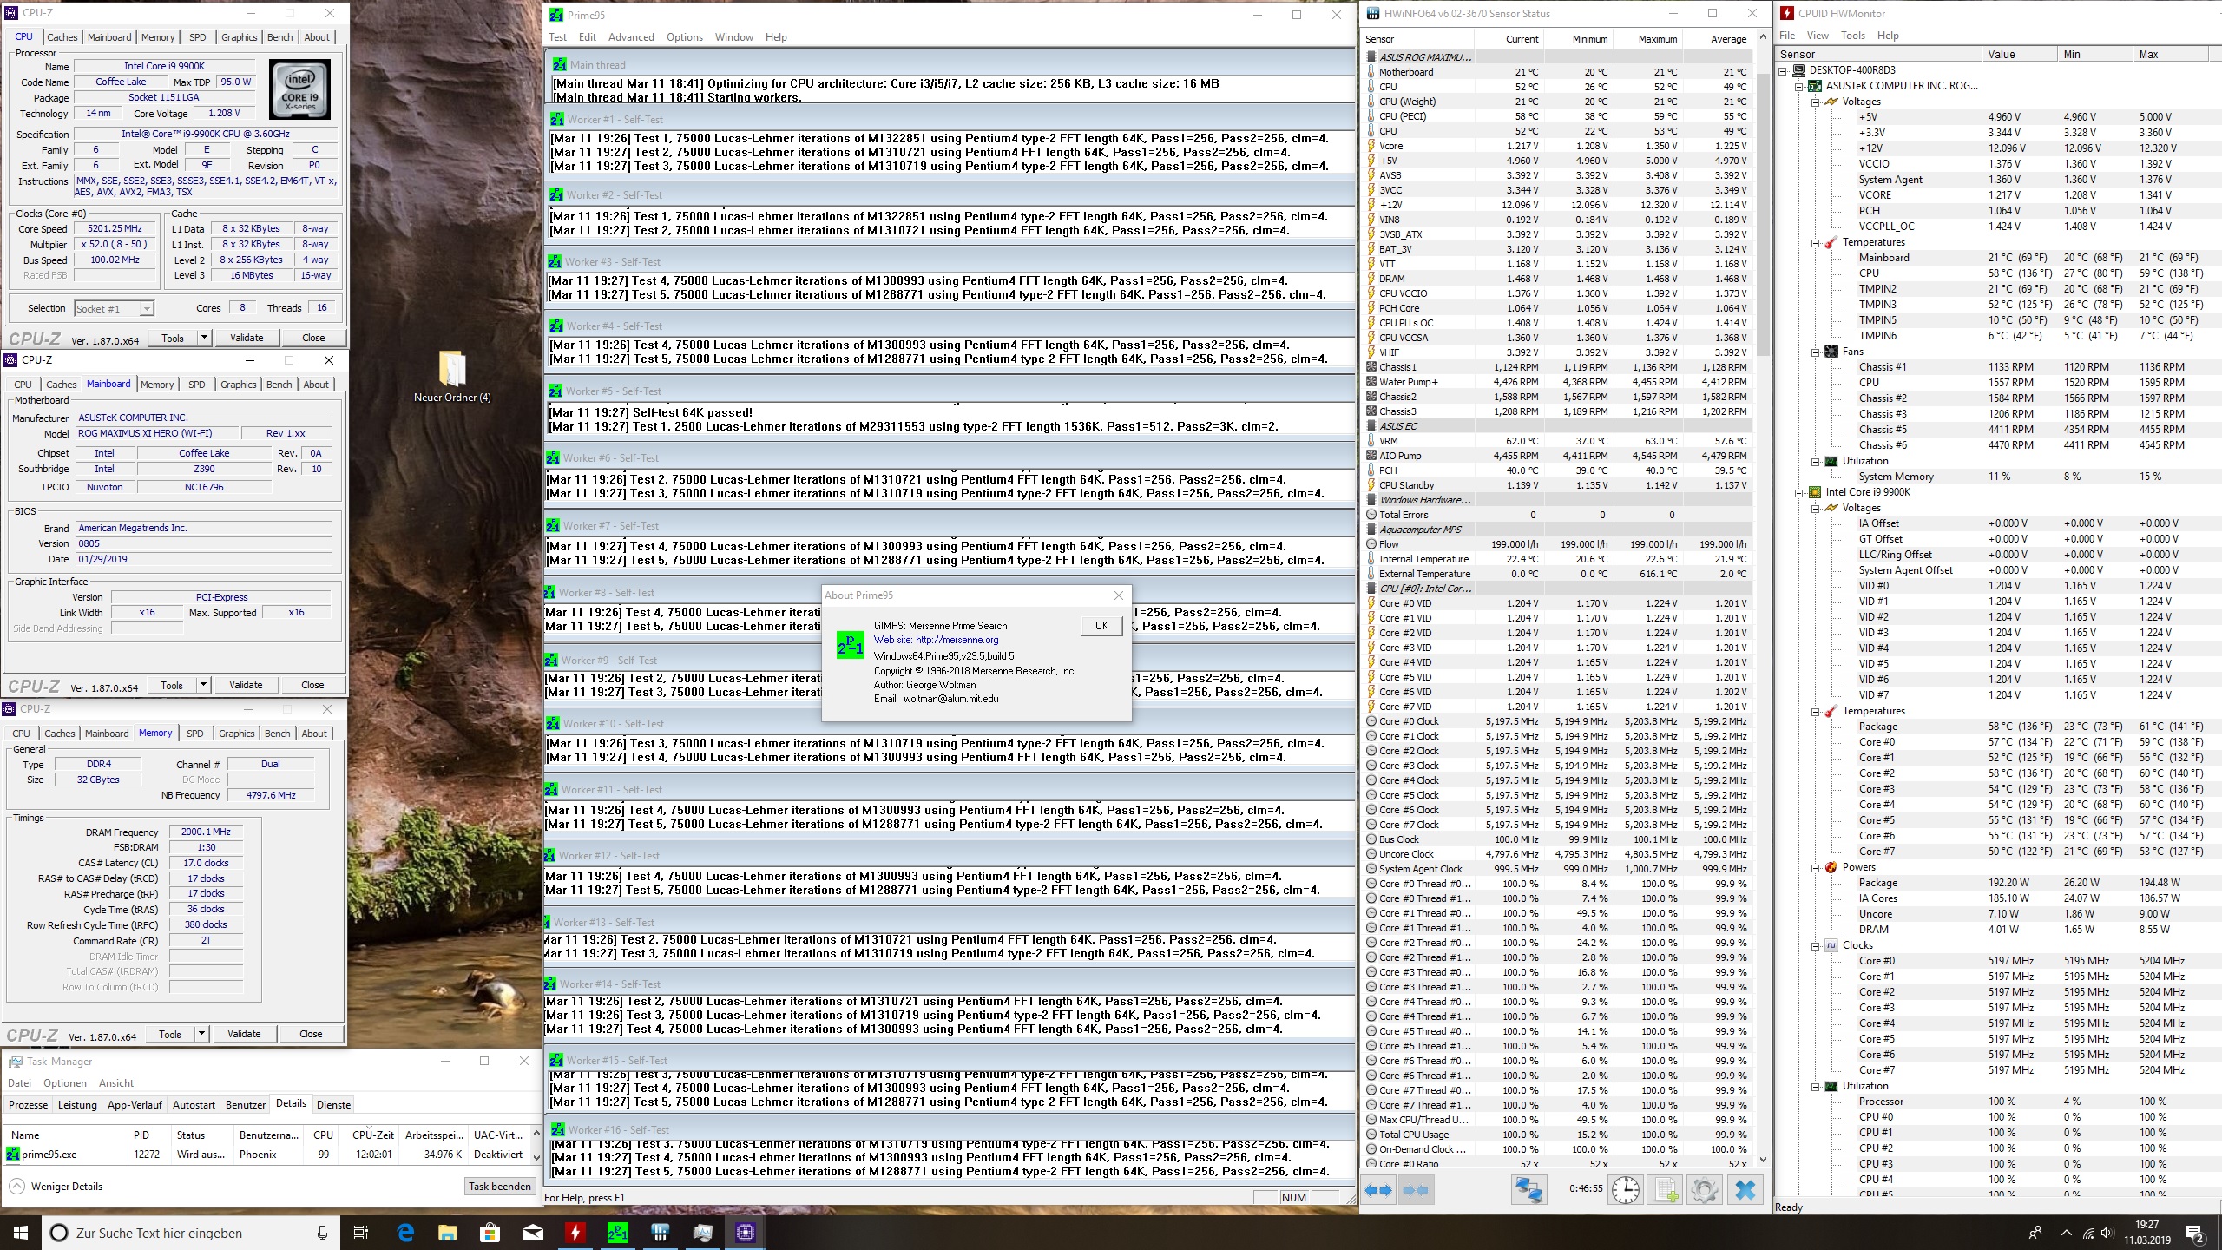This screenshot has width=2222, height=1250.
Task: Select prime95.exe row in Task-Manager
Action: 265,1155
